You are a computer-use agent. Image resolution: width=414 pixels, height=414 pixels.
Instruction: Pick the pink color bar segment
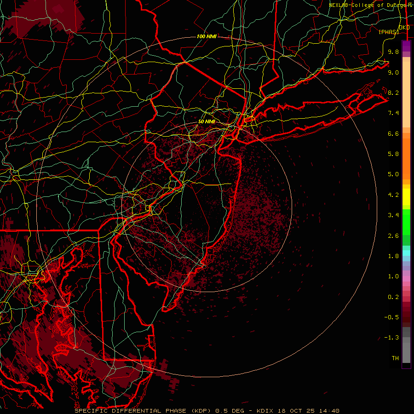pyautogui.click(x=406, y=279)
